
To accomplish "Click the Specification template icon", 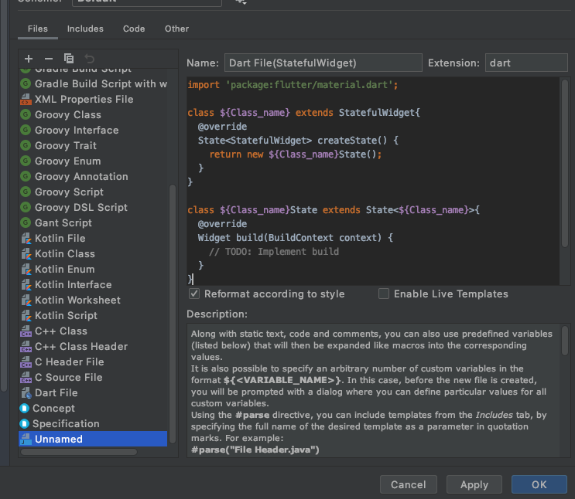I will [24, 423].
